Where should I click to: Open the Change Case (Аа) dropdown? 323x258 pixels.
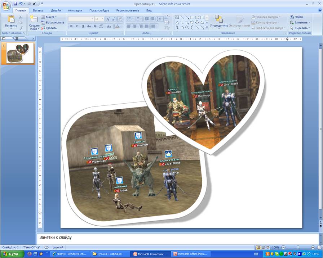click(x=109, y=26)
